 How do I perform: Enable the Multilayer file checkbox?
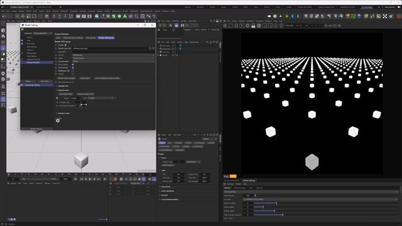[x=73, y=71]
